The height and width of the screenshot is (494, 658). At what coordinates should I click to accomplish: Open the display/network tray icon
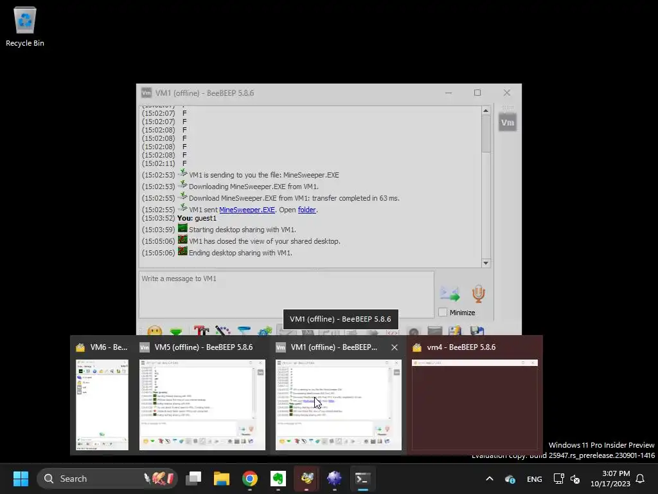pyautogui.click(x=558, y=479)
